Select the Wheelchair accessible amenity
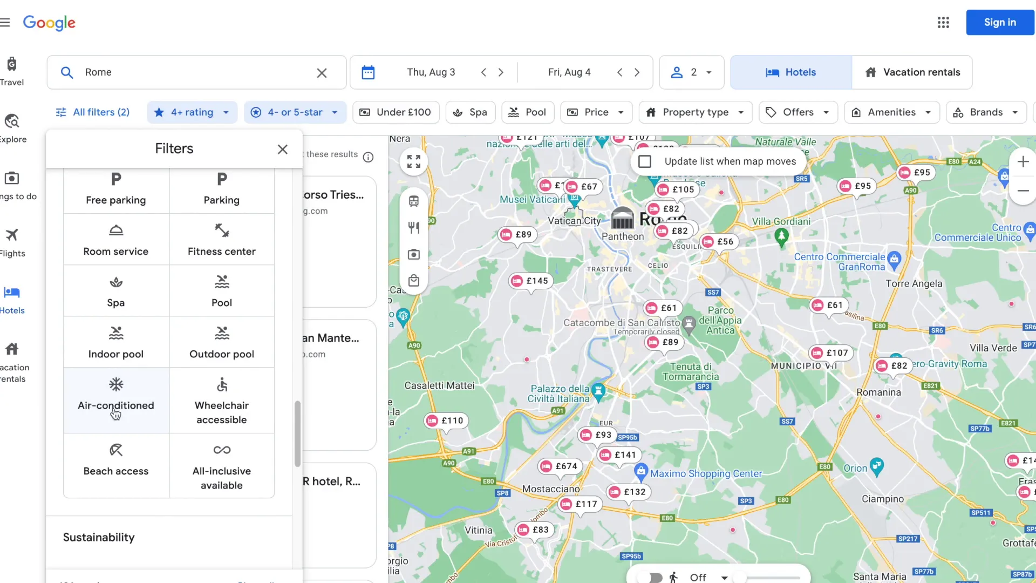Screen dimensions: 1036x583 tap(222, 401)
